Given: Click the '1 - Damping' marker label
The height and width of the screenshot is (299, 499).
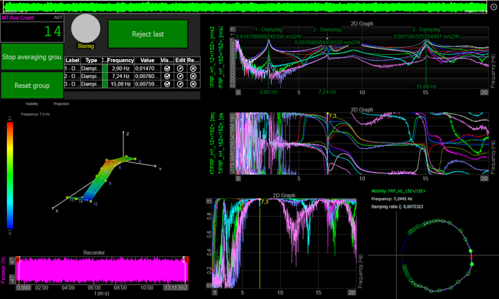Looking at the screenshot, I should click(x=269, y=30).
